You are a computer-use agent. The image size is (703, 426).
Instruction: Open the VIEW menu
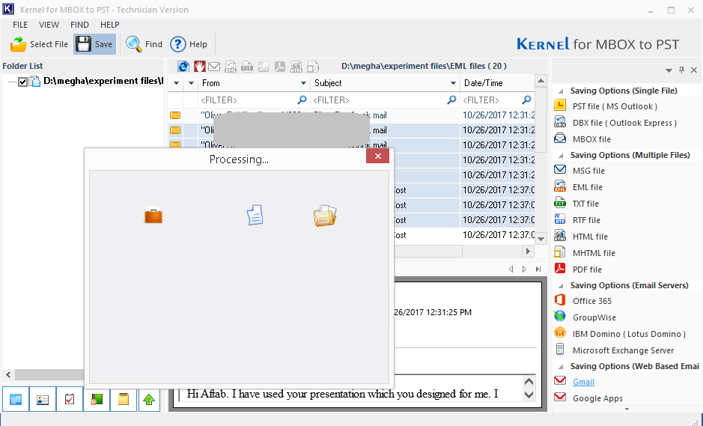[49, 25]
